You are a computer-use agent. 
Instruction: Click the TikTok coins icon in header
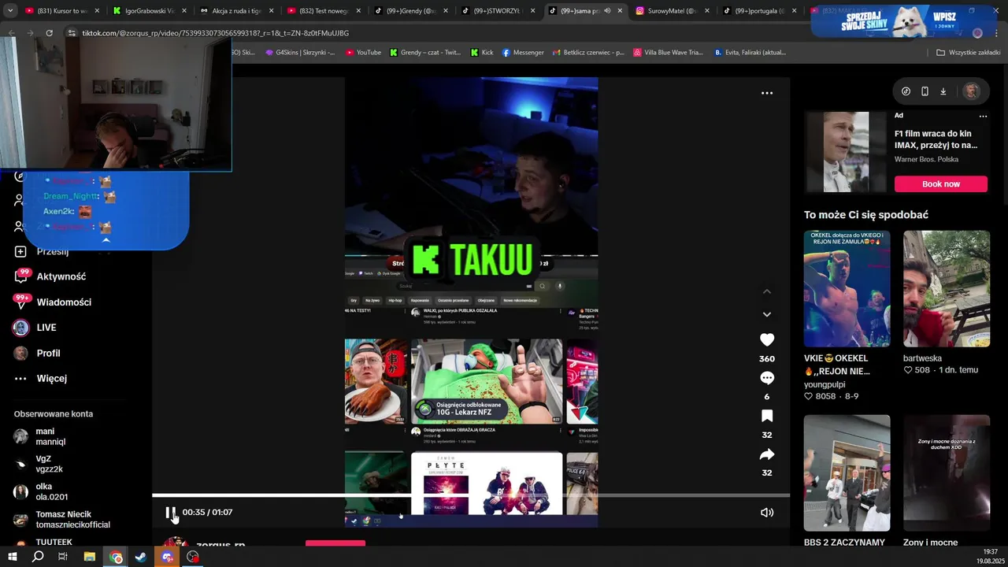click(906, 91)
